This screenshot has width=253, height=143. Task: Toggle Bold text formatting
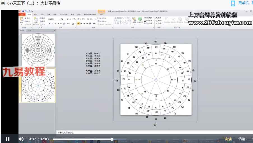pyautogui.click(x=49, y=24)
